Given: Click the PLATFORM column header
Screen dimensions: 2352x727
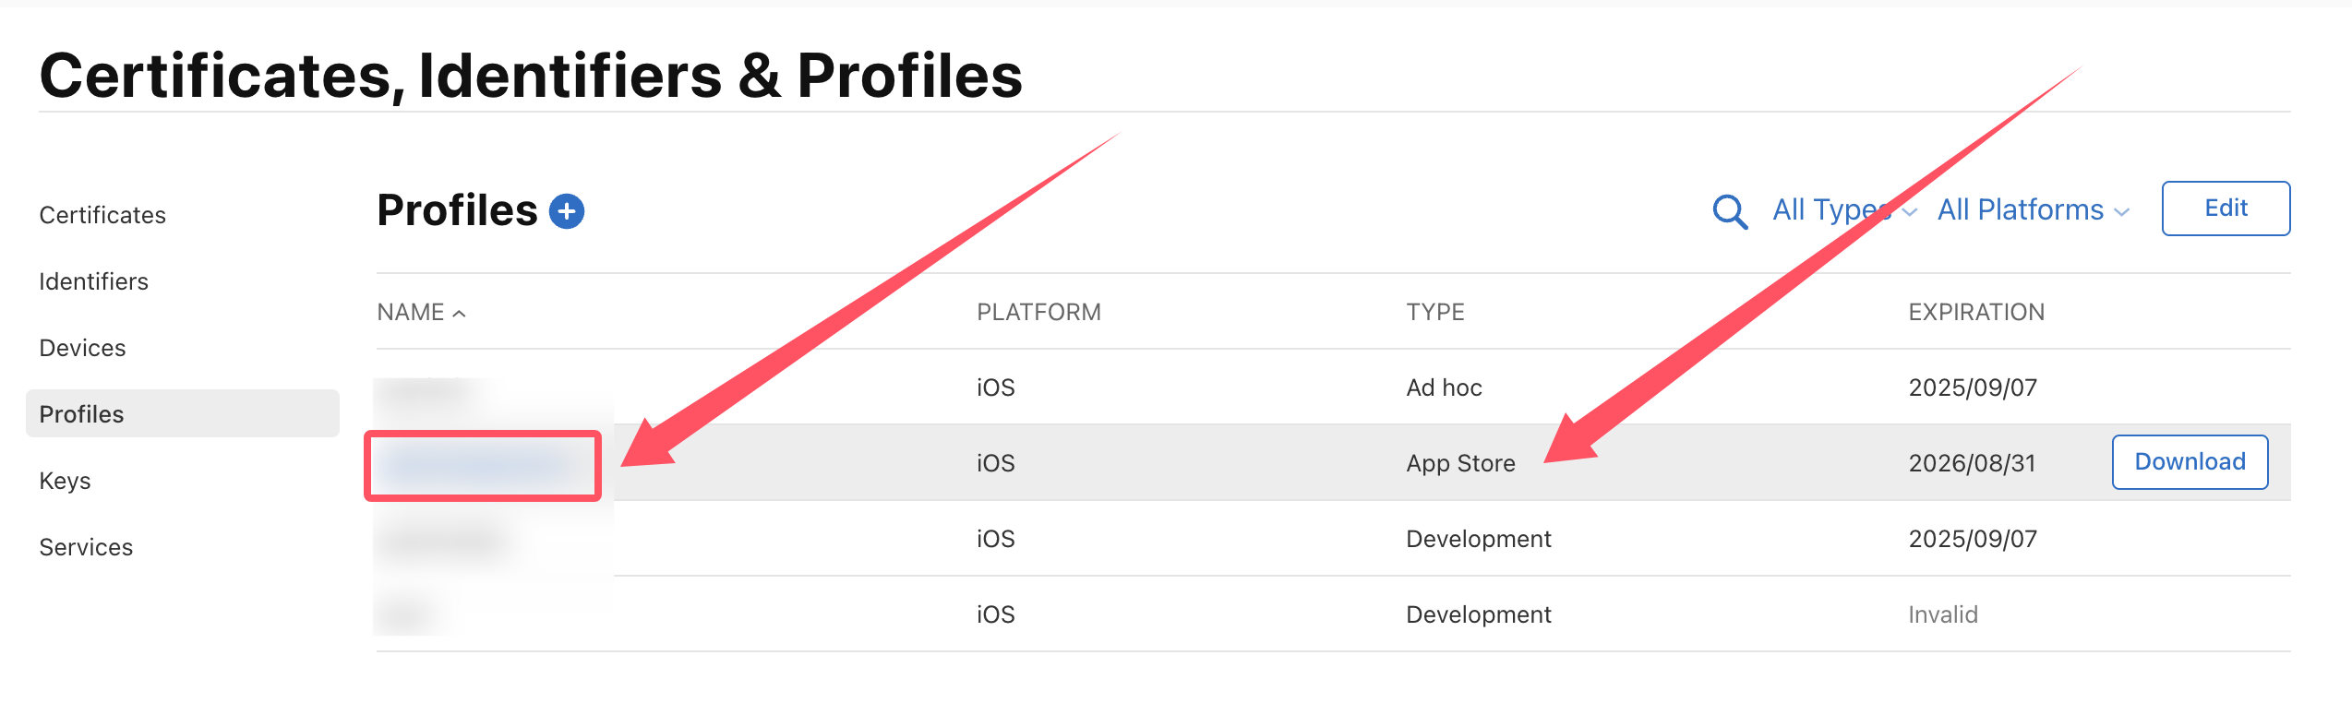Looking at the screenshot, I should 1038,313.
